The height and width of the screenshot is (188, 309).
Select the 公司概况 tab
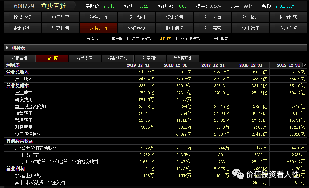coord(251,17)
